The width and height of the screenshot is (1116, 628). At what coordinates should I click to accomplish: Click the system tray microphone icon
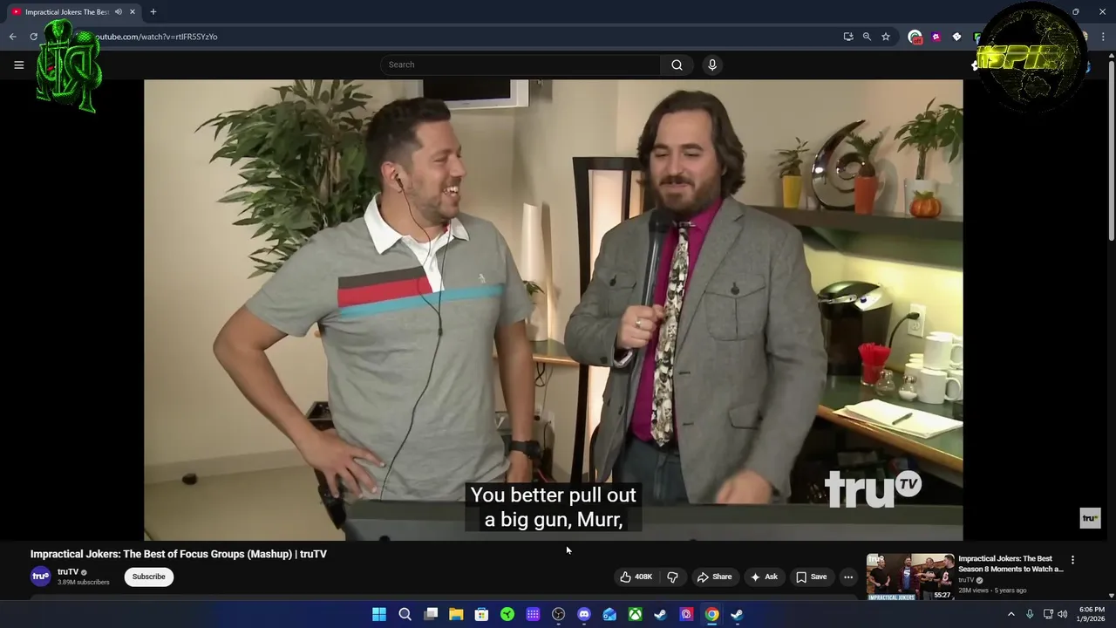pos(1030,614)
